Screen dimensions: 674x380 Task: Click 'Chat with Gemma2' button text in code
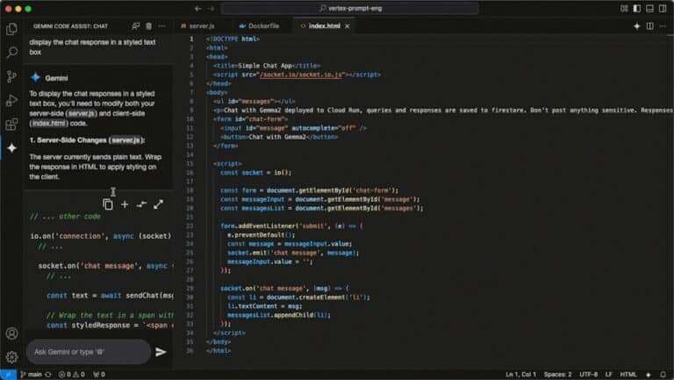pyautogui.click(x=277, y=137)
